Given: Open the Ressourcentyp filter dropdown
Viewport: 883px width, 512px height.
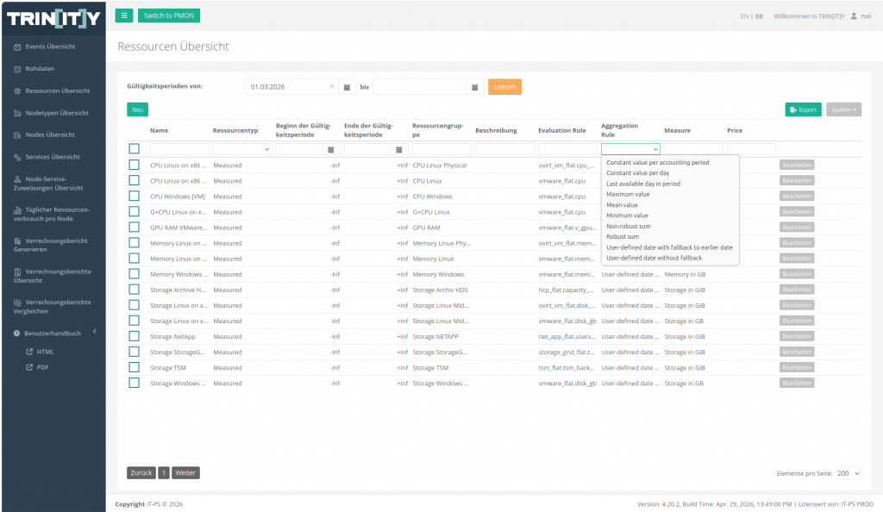Looking at the screenshot, I should pyautogui.click(x=242, y=149).
